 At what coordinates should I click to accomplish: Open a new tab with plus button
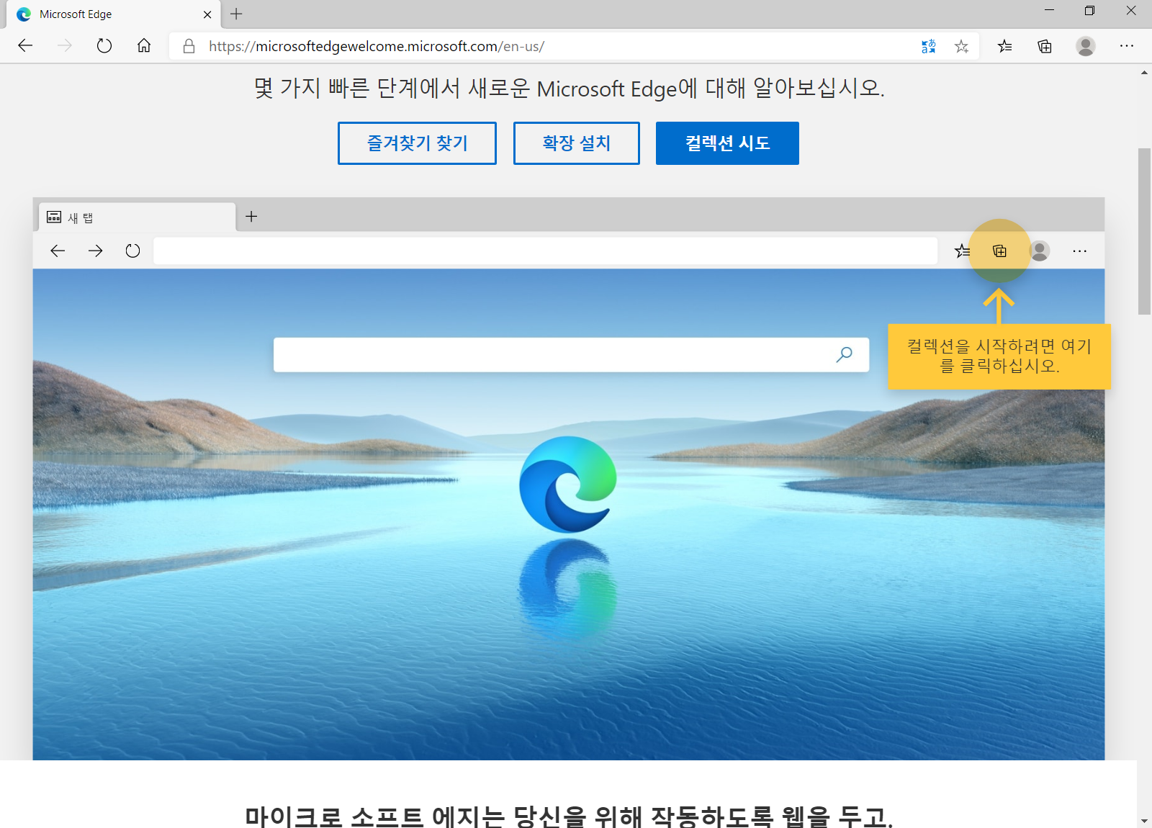pyautogui.click(x=236, y=14)
